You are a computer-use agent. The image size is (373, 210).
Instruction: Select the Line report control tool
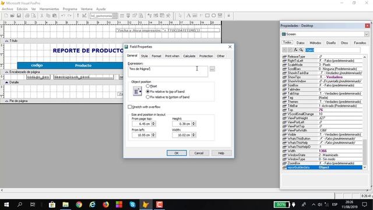pyautogui.click(x=201, y=16)
